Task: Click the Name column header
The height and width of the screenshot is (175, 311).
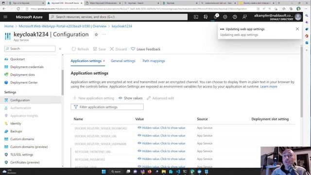Action: [x=78, y=119]
